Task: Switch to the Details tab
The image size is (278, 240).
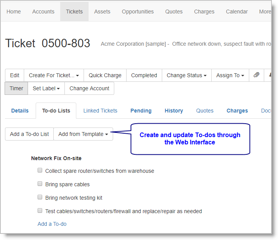Action: pyautogui.click(x=20, y=111)
